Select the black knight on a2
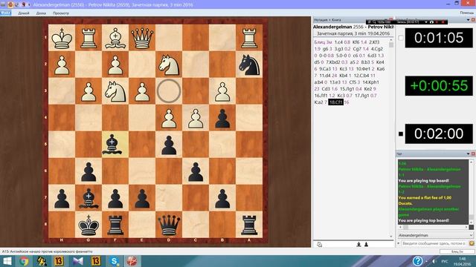The image size is (476, 267). [x=249, y=65]
